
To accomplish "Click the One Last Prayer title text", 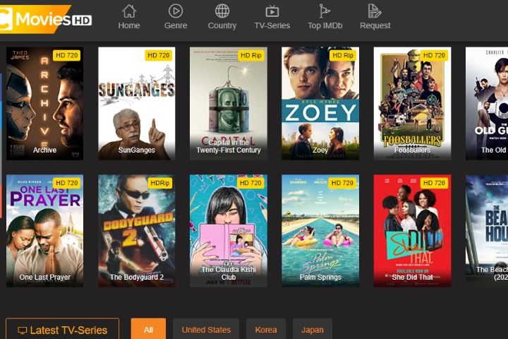I will (44, 277).
